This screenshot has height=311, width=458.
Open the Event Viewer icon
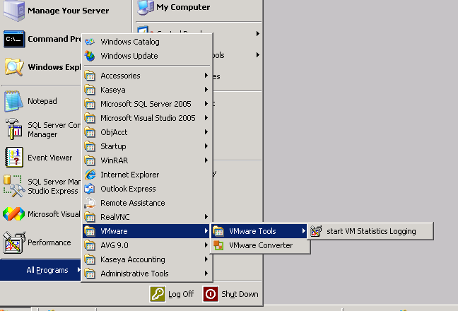[13, 158]
